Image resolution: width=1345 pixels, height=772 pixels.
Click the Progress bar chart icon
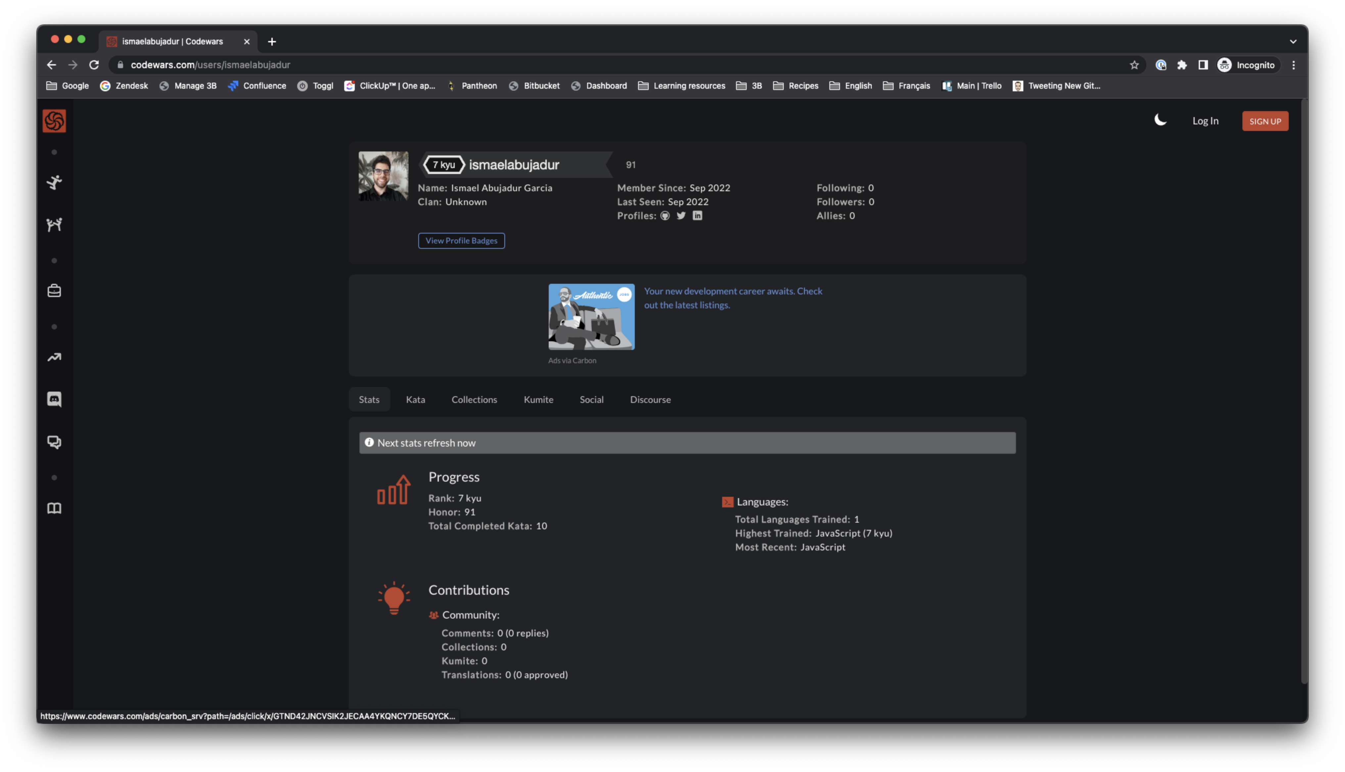394,490
